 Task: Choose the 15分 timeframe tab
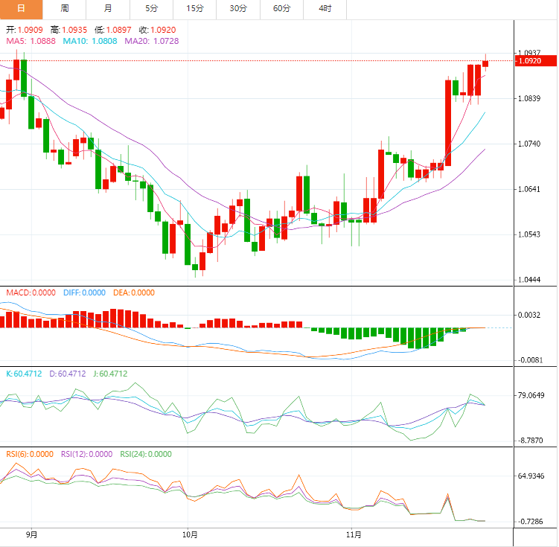pos(195,8)
